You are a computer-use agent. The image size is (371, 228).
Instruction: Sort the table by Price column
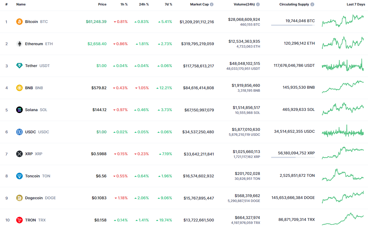click(102, 4)
